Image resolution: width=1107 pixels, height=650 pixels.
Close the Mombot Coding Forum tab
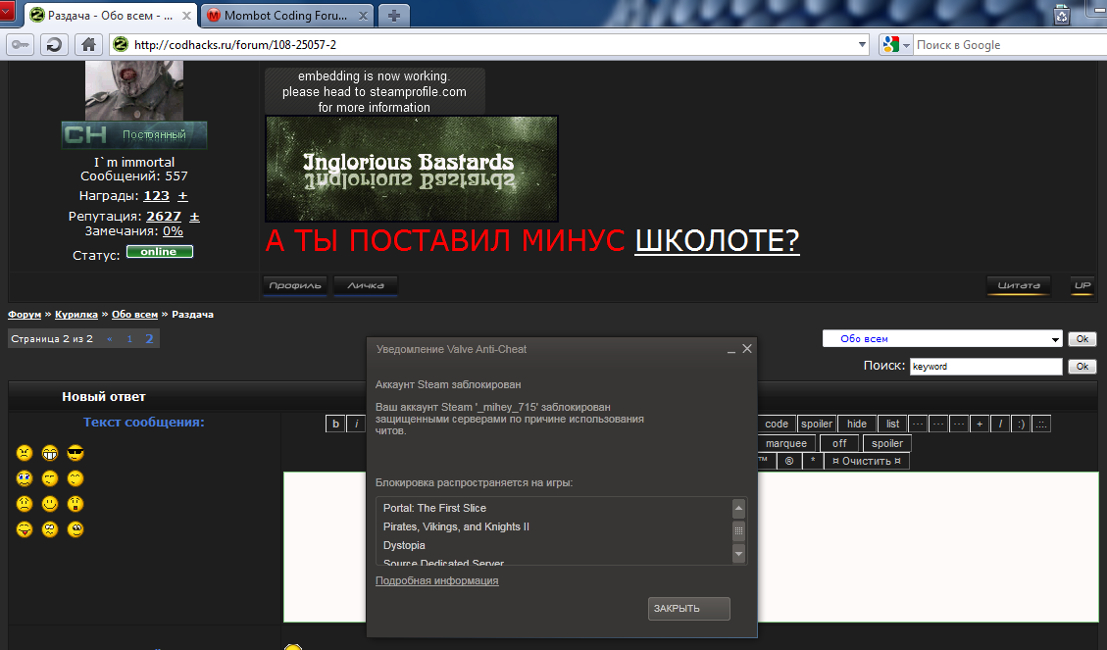[x=363, y=16]
